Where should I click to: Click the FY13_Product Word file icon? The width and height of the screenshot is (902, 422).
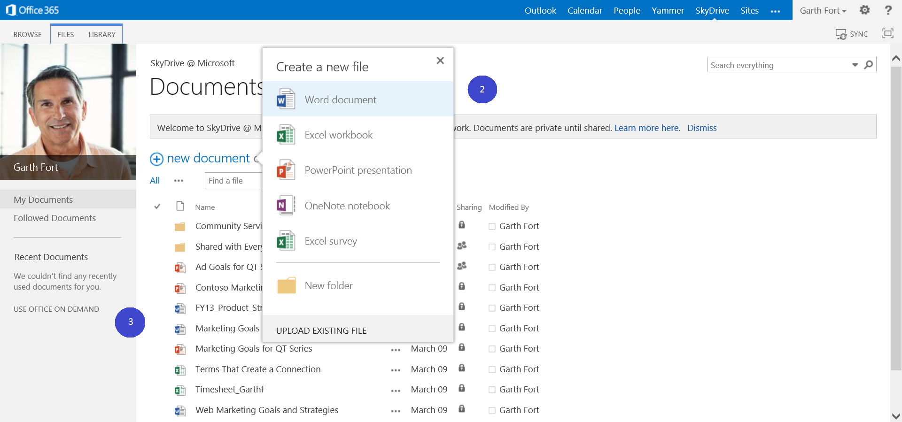179,308
